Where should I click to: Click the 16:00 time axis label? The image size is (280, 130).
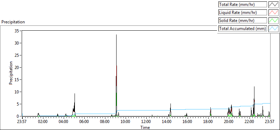click(x=188, y=122)
